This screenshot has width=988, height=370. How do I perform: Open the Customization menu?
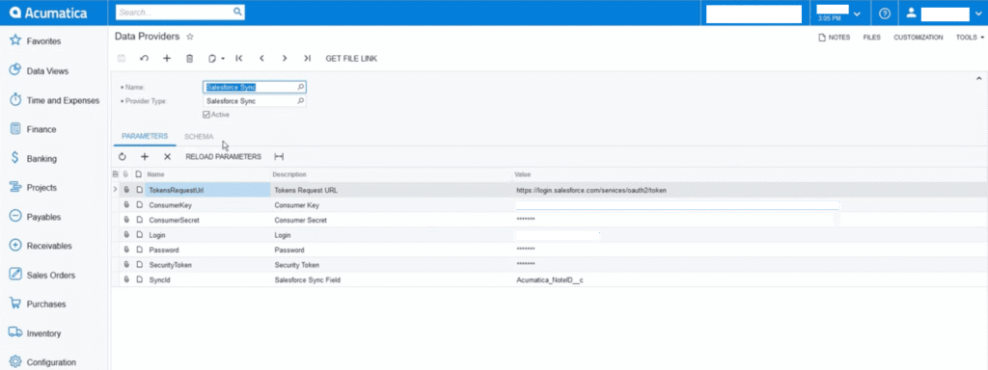tap(919, 38)
